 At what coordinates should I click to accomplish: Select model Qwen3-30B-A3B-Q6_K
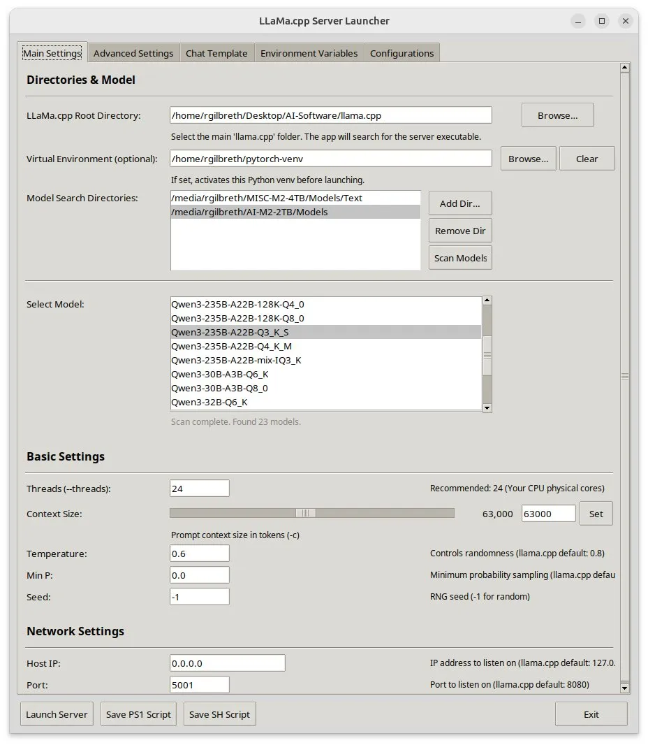tap(325, 374)
